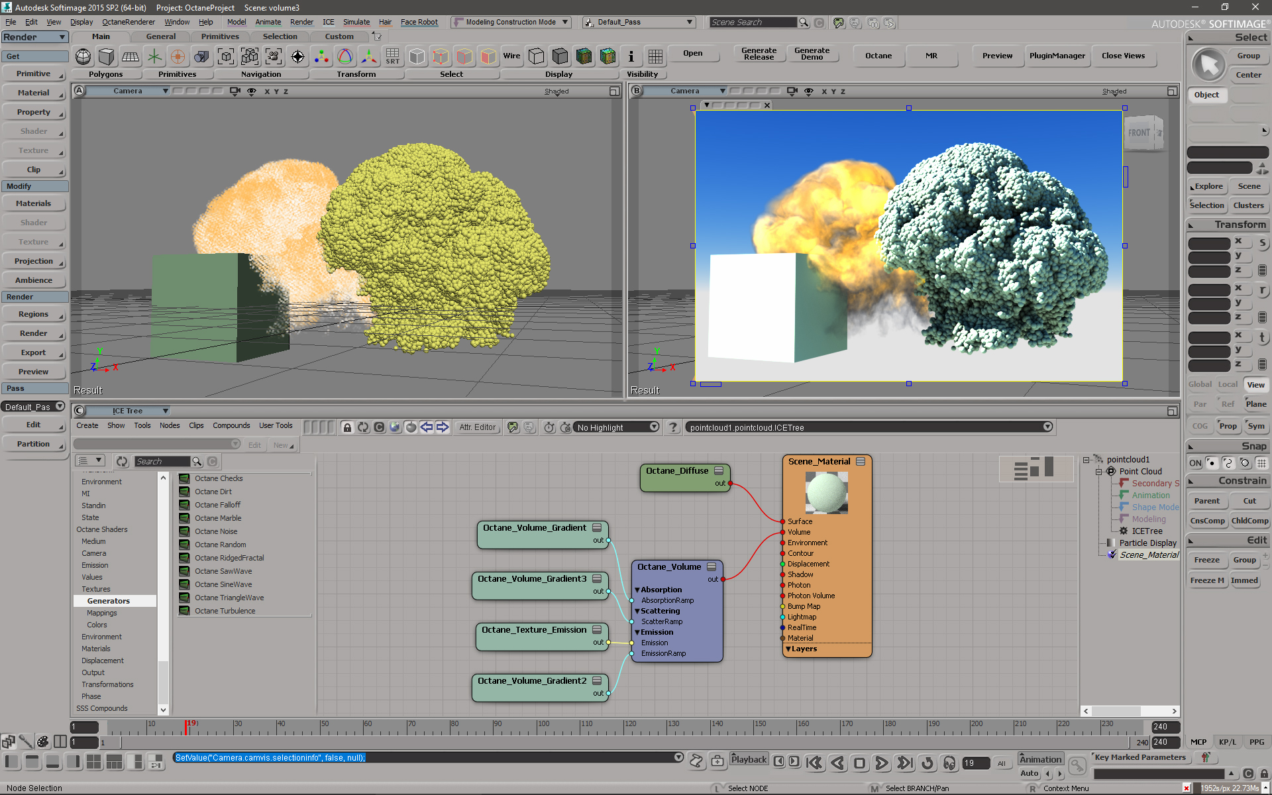Switch to the Primitives toolbar tab
Image resolution: width=1272 pixels, height=795 pixels.
coord(220,36)
